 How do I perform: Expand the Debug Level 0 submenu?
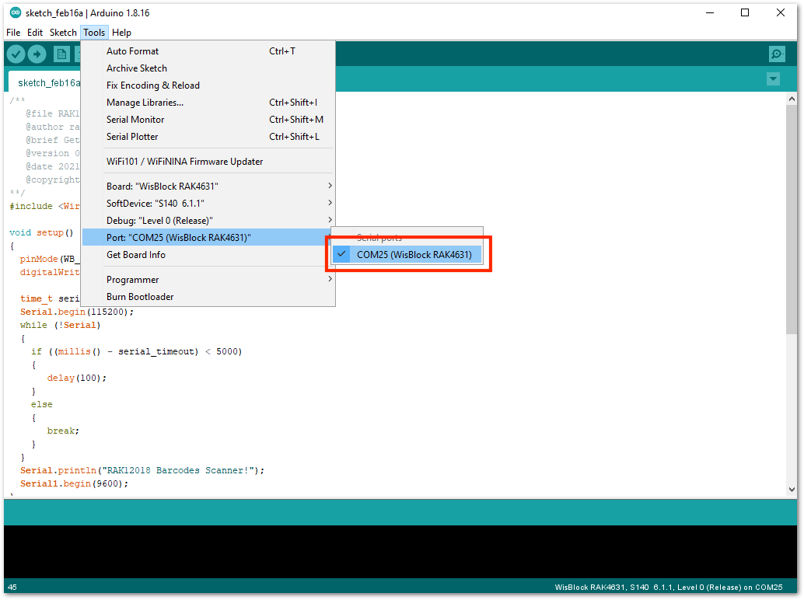tap(208, 220)
